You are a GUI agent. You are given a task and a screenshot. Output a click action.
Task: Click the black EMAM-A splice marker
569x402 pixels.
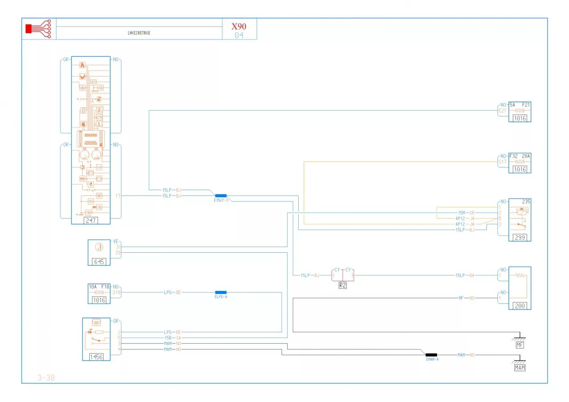[x=431, y=355]
